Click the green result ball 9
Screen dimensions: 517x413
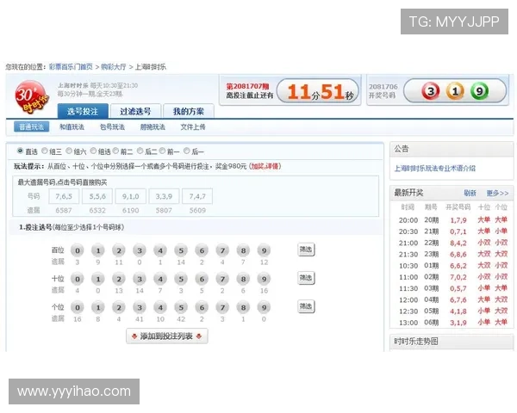[x=479, y=91]
